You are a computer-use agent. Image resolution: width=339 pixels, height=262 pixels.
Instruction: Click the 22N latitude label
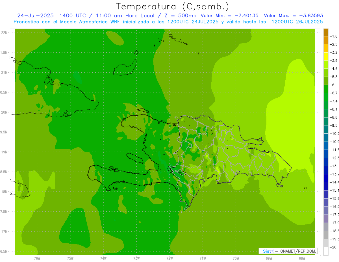click(x=4, y=33)
